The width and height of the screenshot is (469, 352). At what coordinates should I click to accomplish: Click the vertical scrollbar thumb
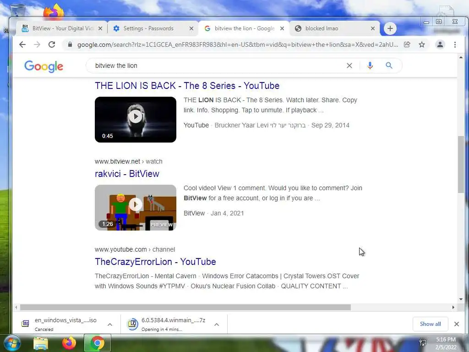461,165
